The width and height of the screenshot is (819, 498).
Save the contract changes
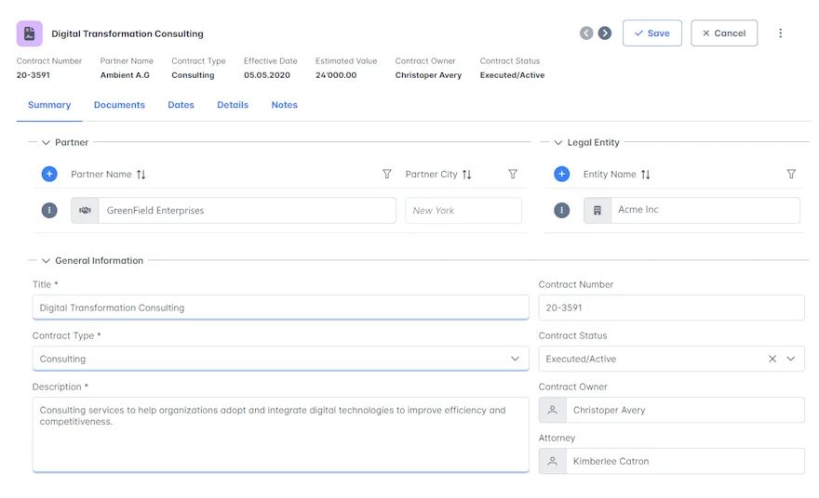(x=651, y=33)
